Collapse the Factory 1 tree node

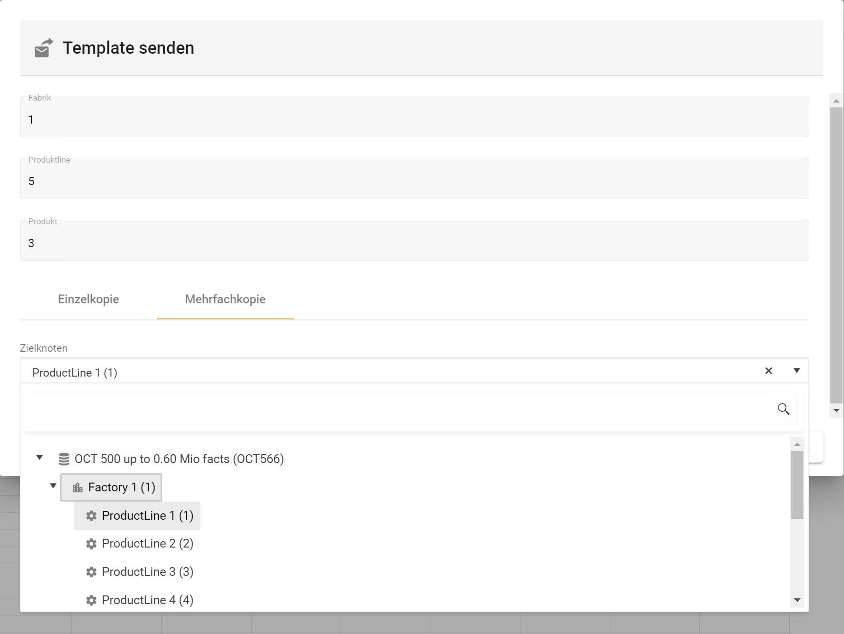[53, 486]
